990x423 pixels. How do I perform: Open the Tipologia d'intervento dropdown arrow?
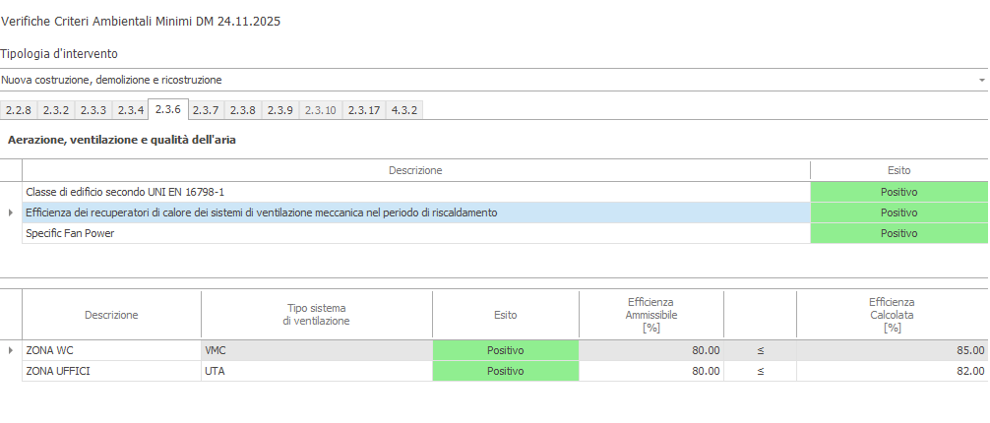pyautogui.click(x=981, y=80)
